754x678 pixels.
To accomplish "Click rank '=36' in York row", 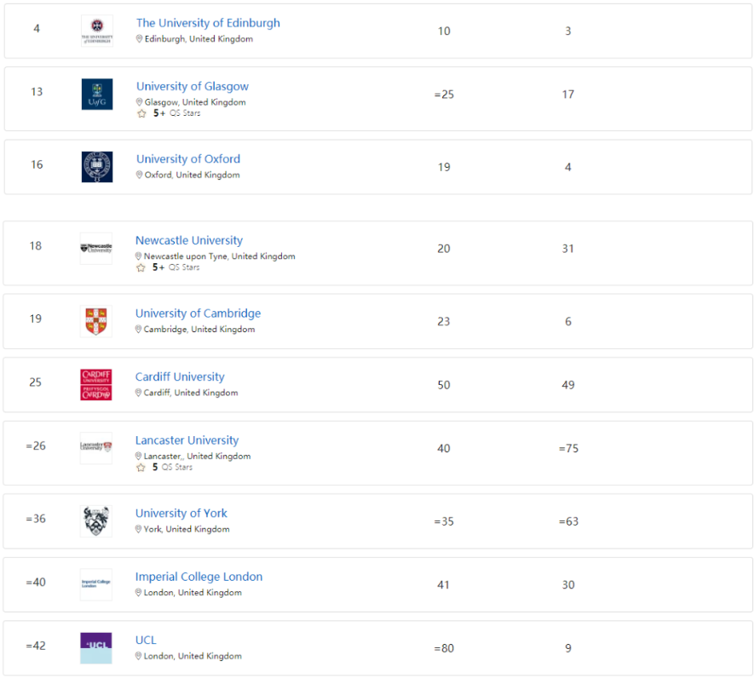I will 36,520.
